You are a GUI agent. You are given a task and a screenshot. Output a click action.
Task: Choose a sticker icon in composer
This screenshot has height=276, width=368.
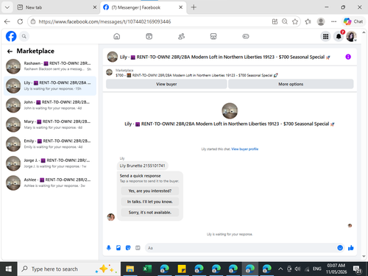click(x=128, y=248)
